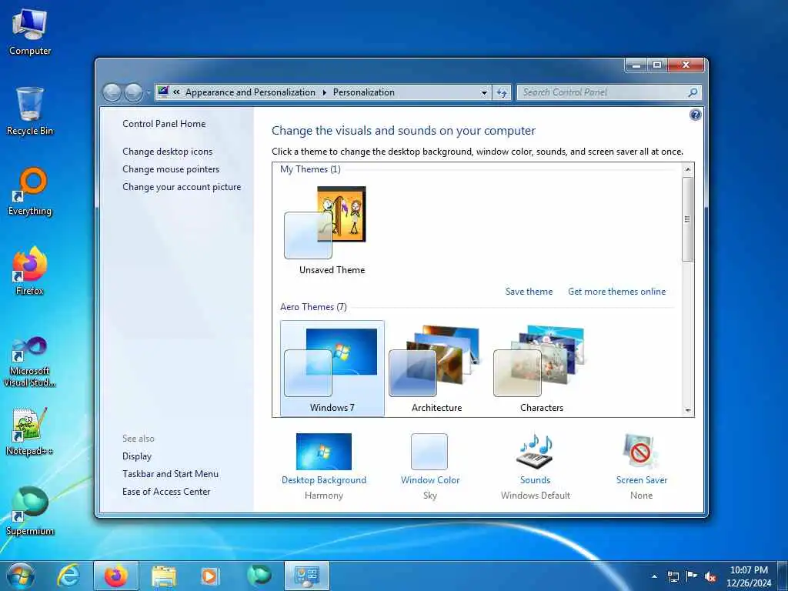This screenshot has height=591, width=788.
Task: Click the Control Panel address bar icon
Action: tap(163, 92)
